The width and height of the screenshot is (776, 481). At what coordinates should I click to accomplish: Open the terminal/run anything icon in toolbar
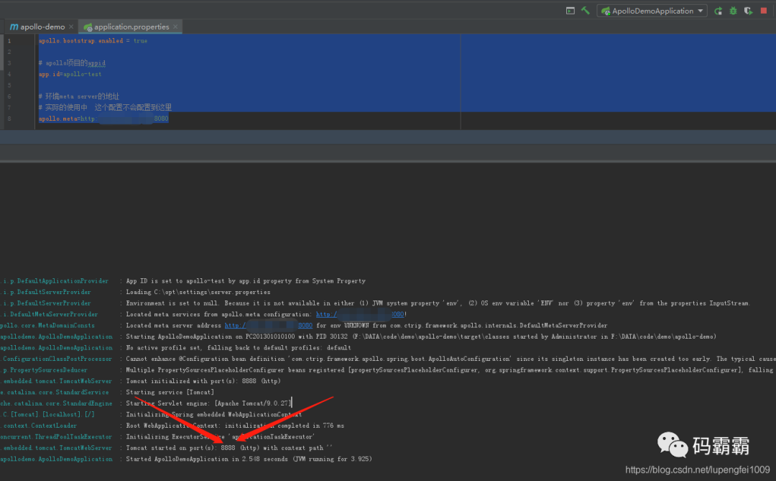point(570,10)
